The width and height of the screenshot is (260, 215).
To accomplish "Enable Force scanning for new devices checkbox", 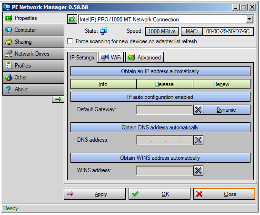I will [70, 41].
